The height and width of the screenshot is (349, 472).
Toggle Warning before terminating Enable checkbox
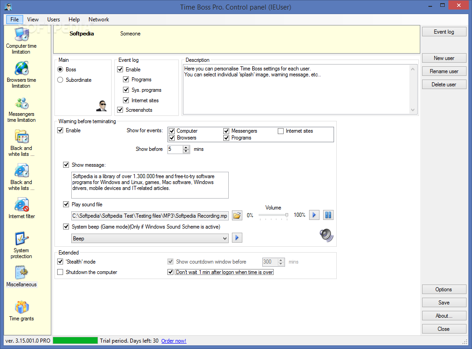(60, 130)
